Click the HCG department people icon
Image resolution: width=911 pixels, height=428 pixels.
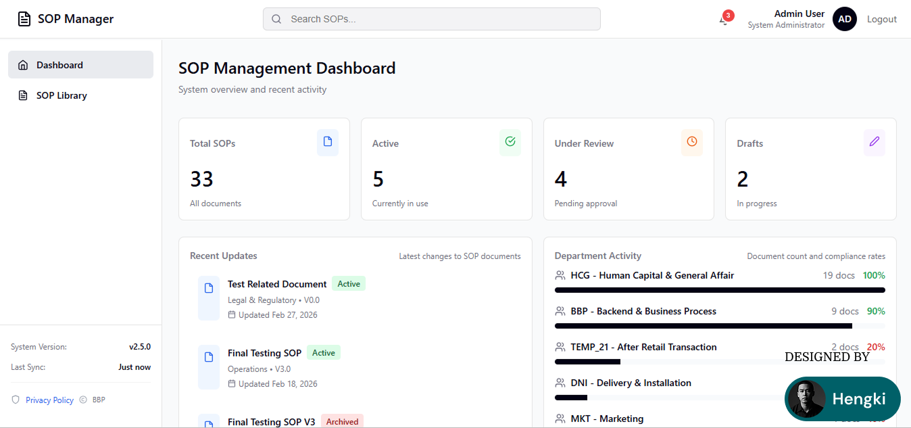(560, 276)
